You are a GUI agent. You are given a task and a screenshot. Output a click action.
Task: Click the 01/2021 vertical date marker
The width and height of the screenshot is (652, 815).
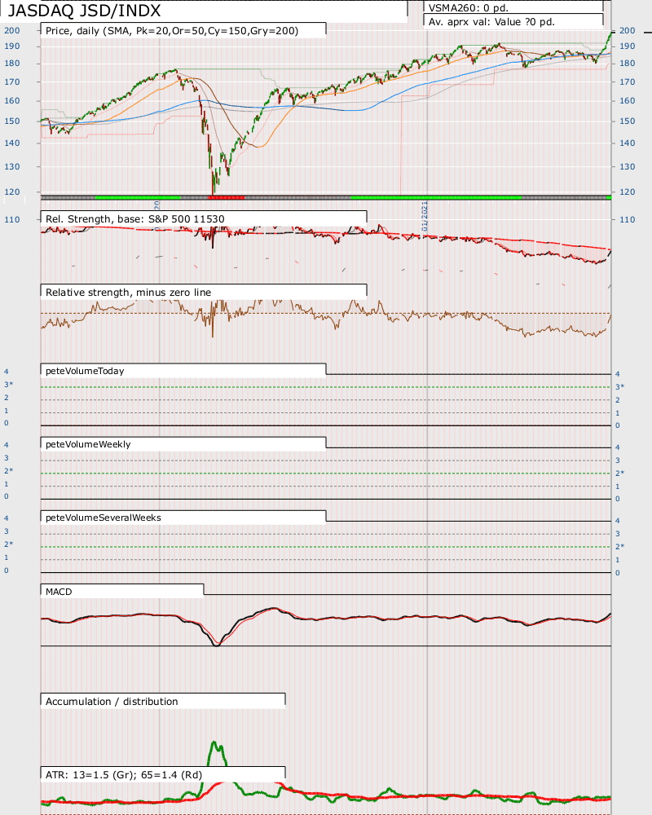point(425,216)
